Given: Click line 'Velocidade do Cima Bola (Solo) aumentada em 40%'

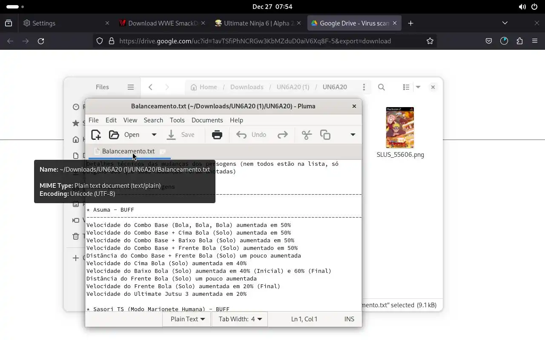Looking at the screenshot, I should click(166, 263).
